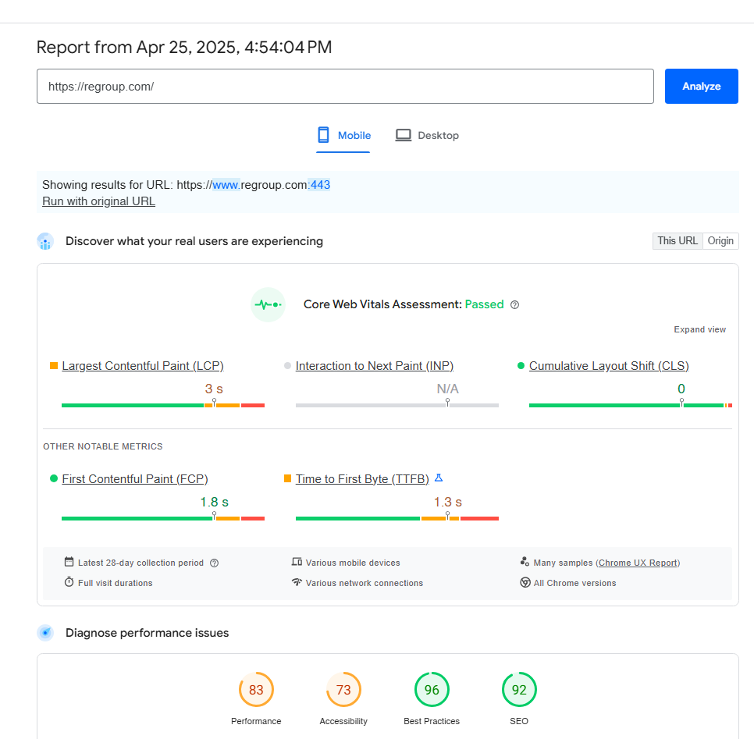Open the Run with original URL link
This screenshot has height=739, width=754.
98,201
